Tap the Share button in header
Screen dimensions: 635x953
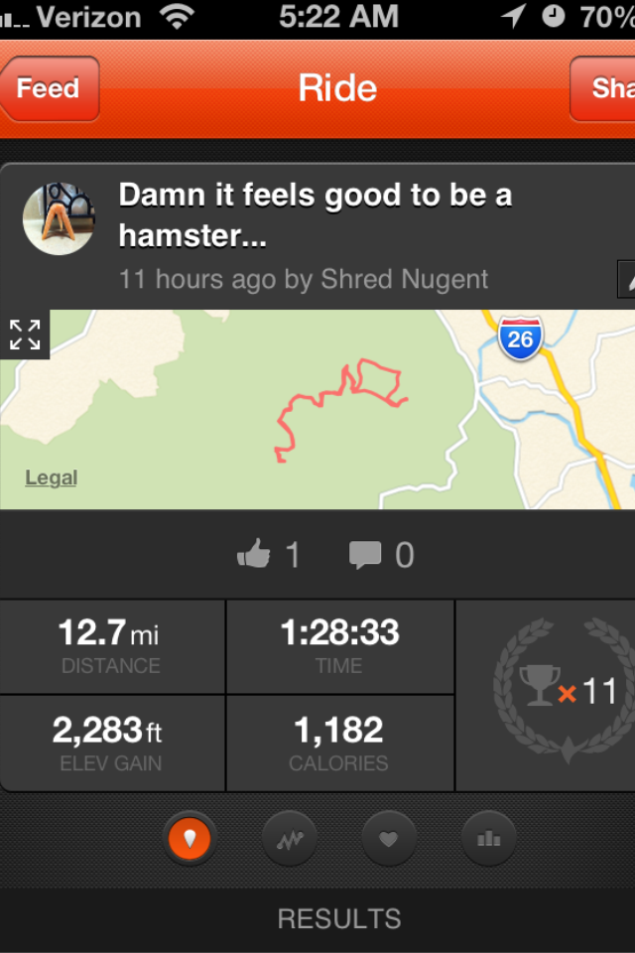[604, 88]
